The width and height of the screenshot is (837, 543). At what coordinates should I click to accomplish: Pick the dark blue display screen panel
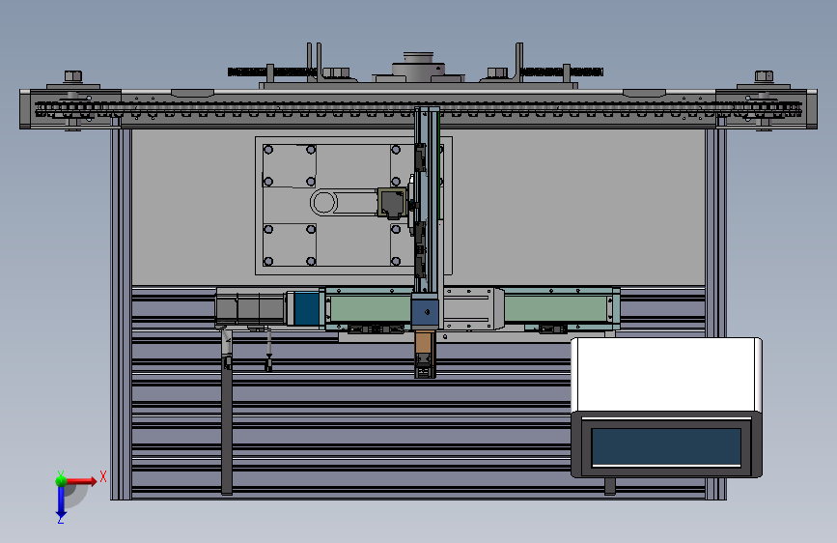(666, 446)
